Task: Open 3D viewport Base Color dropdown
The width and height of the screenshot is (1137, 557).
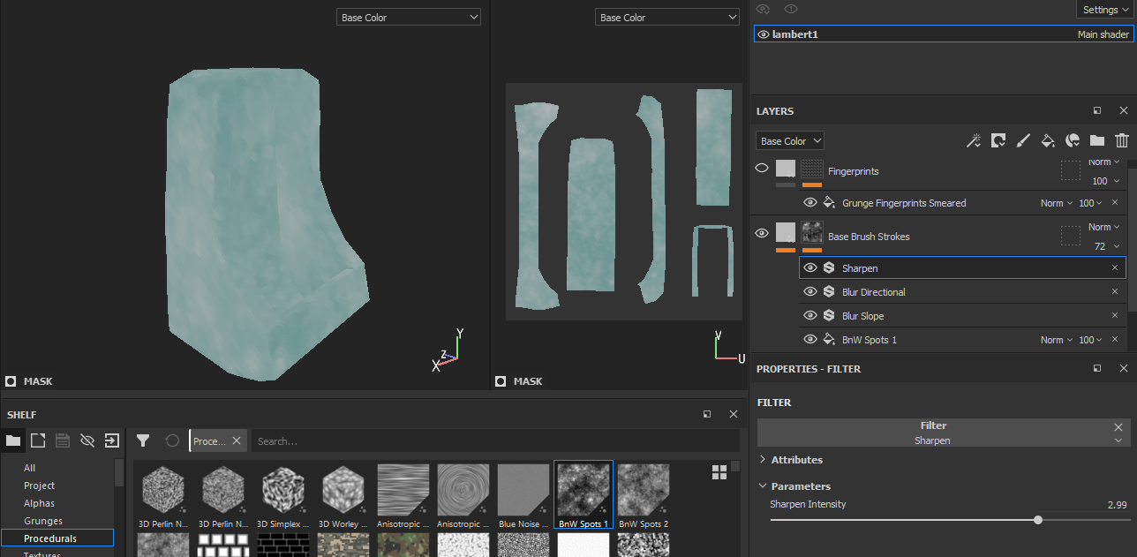Action: [x=409, y=17]
